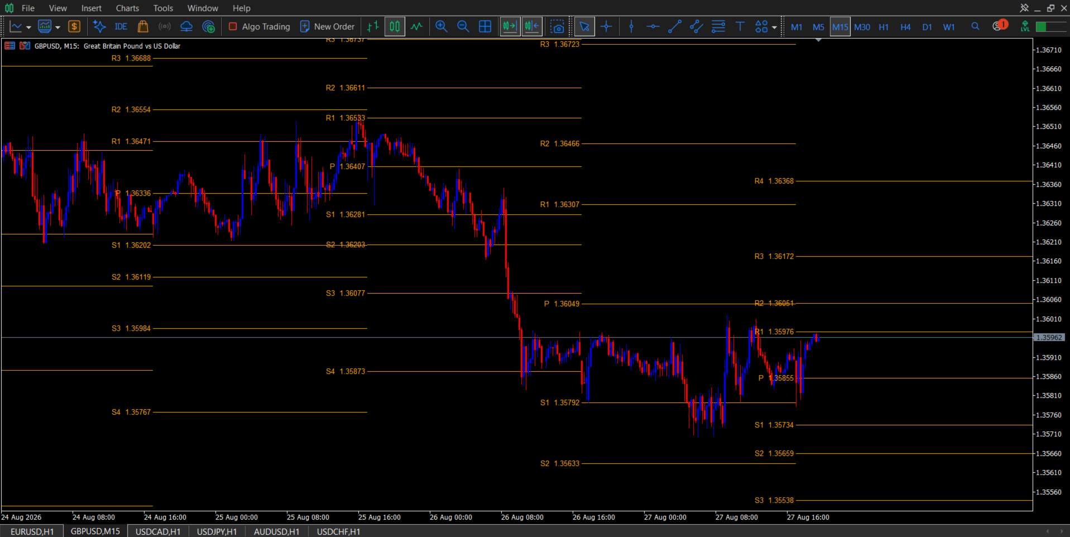This screenshot has width=1070, height=537.
Task: Switch timeframe to H4
Action: click(x=905, y=27)
